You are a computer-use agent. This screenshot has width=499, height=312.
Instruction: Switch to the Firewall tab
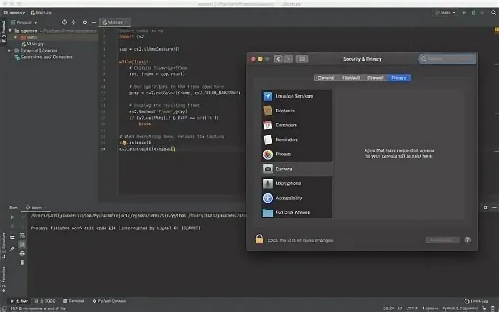(375, 78)
